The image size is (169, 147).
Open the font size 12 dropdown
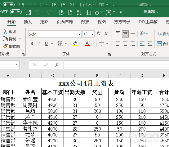pos(92,34)
